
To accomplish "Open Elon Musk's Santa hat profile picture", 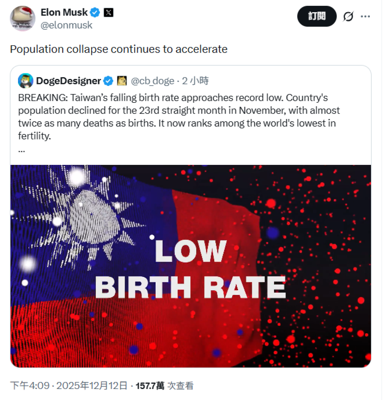I will coord(22,18).
